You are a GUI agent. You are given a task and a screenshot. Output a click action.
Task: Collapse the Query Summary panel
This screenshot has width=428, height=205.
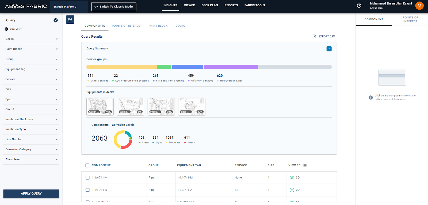(x=329, y=49)
